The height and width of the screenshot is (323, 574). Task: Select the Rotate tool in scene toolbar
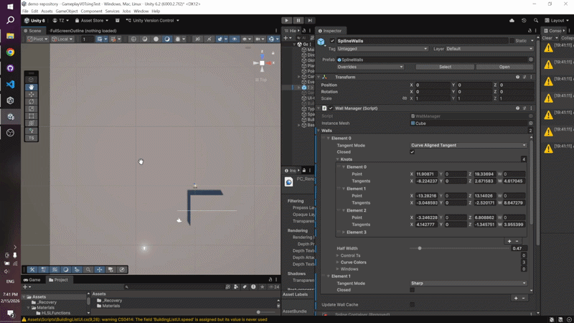point(32,101)
